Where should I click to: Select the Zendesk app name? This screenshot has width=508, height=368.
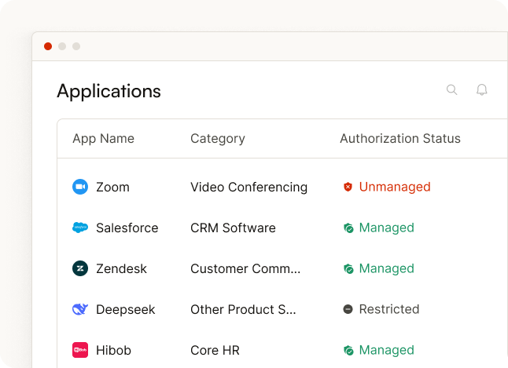coord(121,268)
